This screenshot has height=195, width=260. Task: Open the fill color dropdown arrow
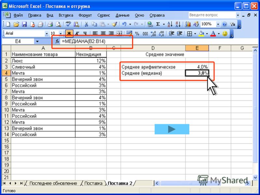207,34
